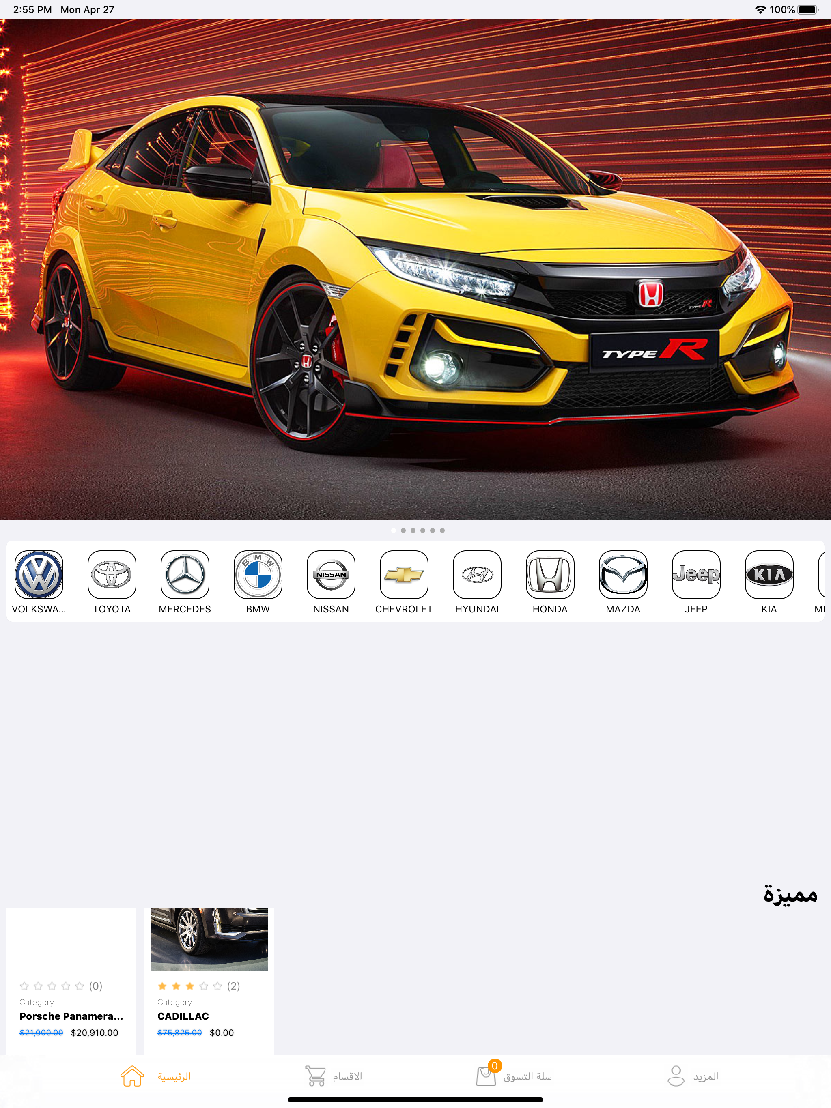Image resolution: width=831 pixels, height=1108 pixels.
Task: Open the Jeep brand logo
Action: click(x=696, y=575)
